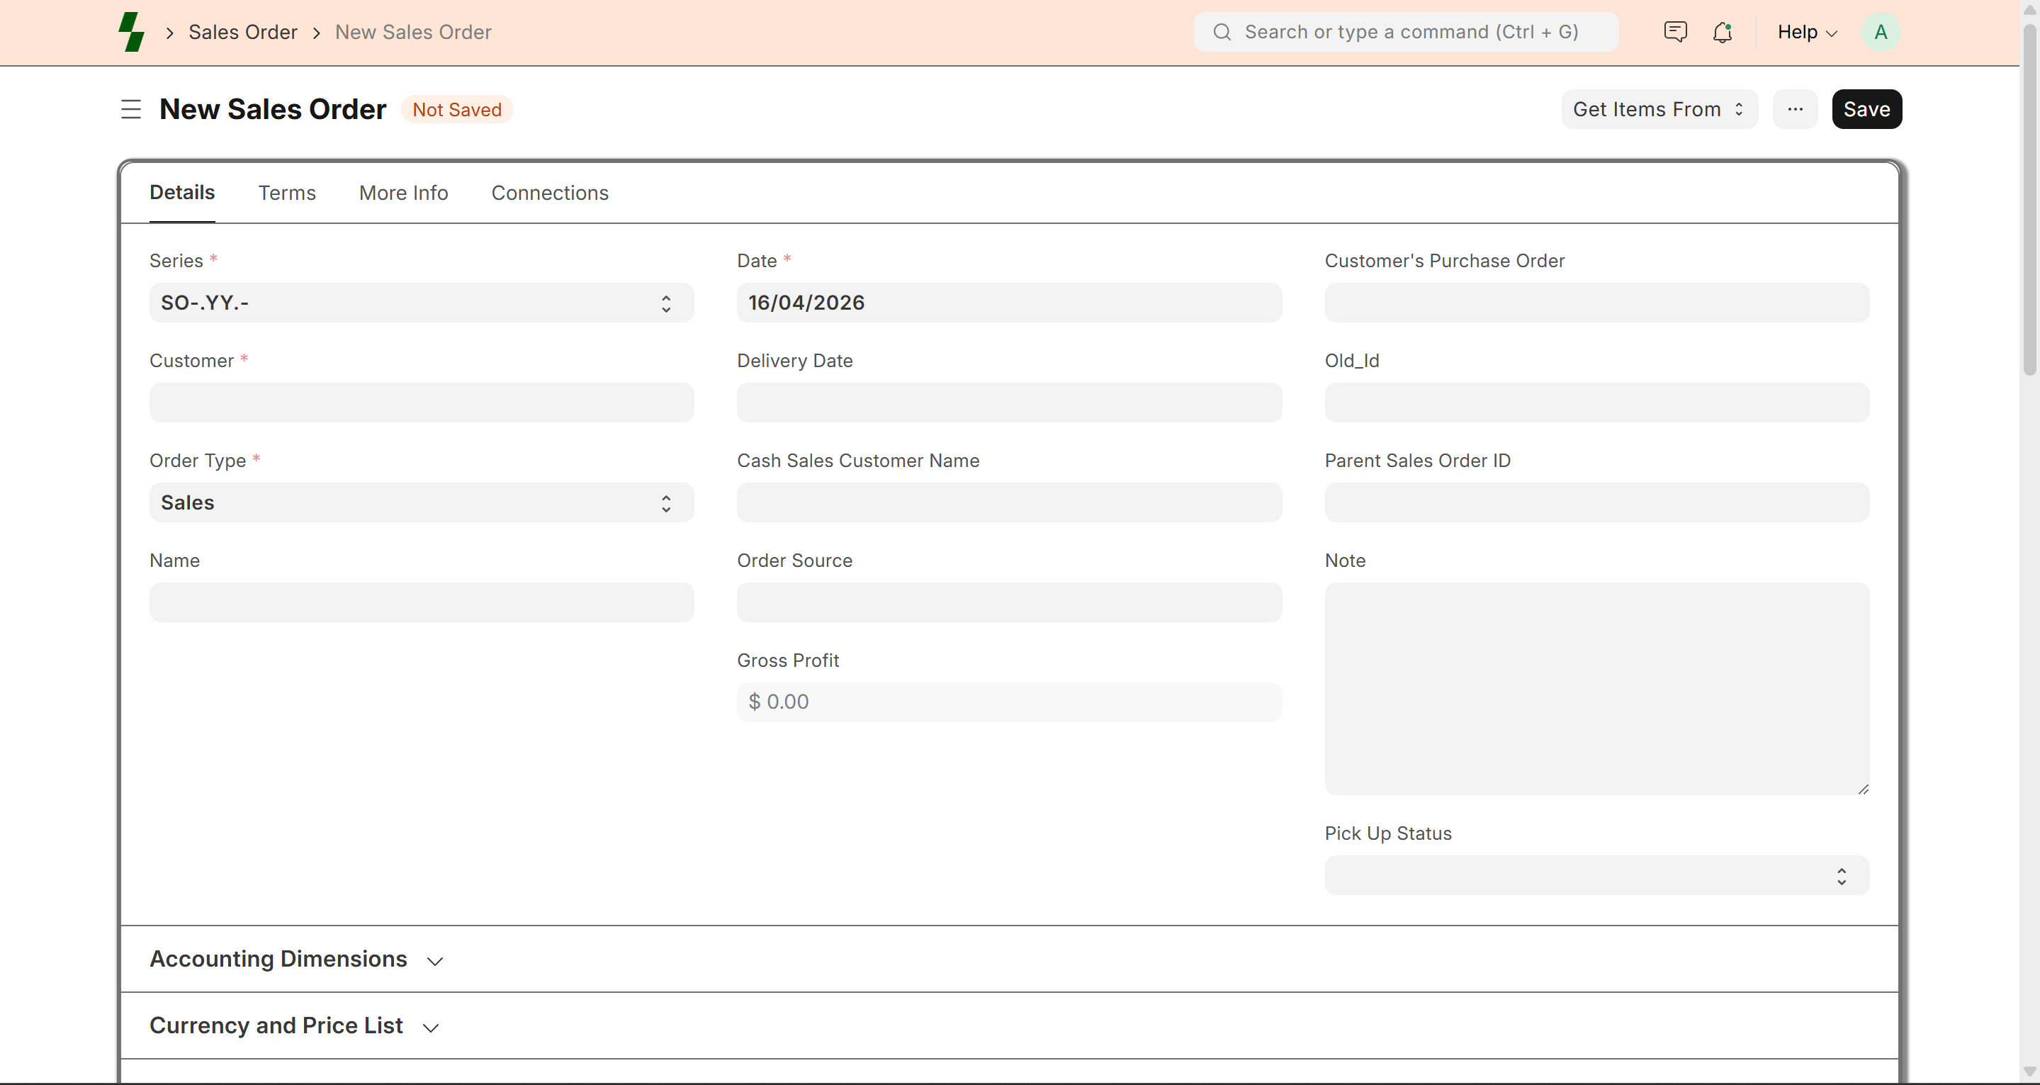Open the Series dropdown
This screenshot has width=2040, height=1085.
pos(422,303)
